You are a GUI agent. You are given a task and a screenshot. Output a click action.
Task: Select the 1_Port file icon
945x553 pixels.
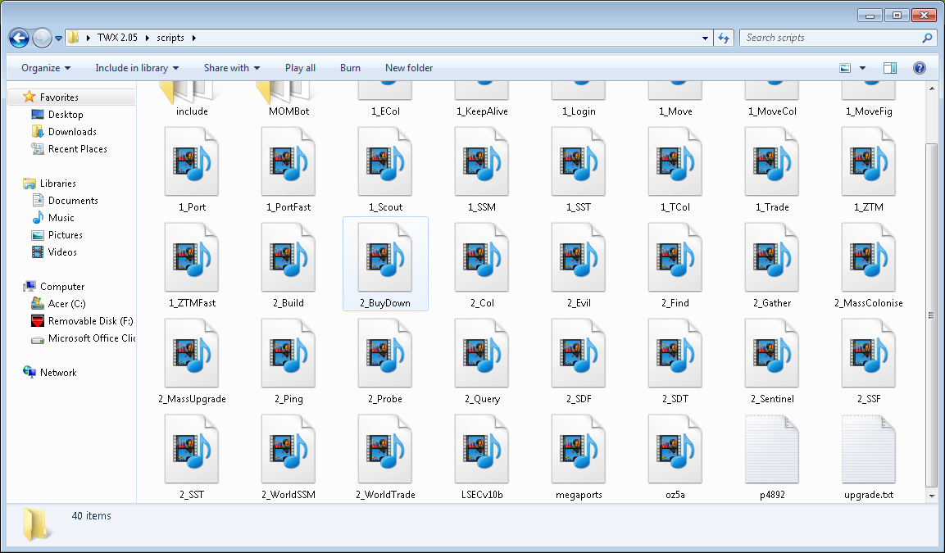(x=192, y=161)
